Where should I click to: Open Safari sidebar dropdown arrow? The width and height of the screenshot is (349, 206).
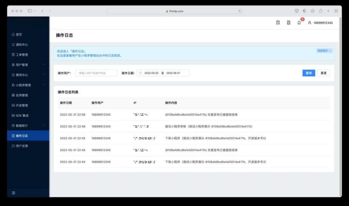(35, 11)
